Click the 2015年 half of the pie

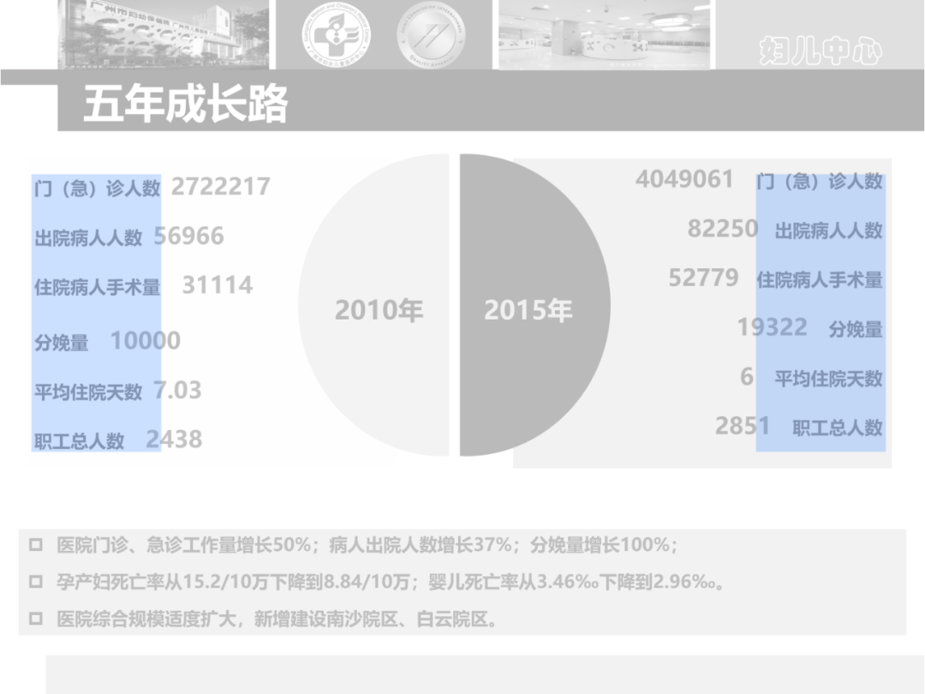tap(535, 305)
